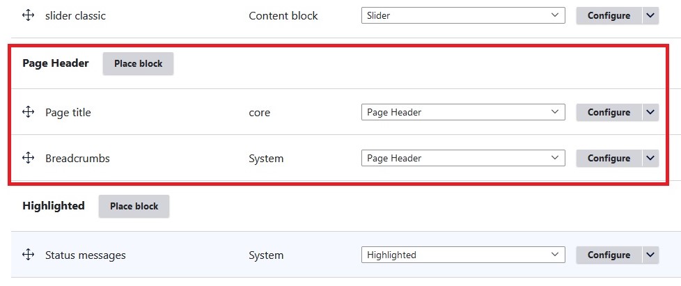Click drag handle icon for Breadcrumbs row

click(x=29, y=158)
